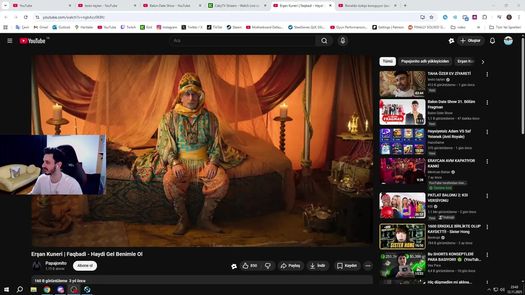Open Gmail bookmark
The width and height of the screenshot is (525, 295).
(x=41, y=27)
